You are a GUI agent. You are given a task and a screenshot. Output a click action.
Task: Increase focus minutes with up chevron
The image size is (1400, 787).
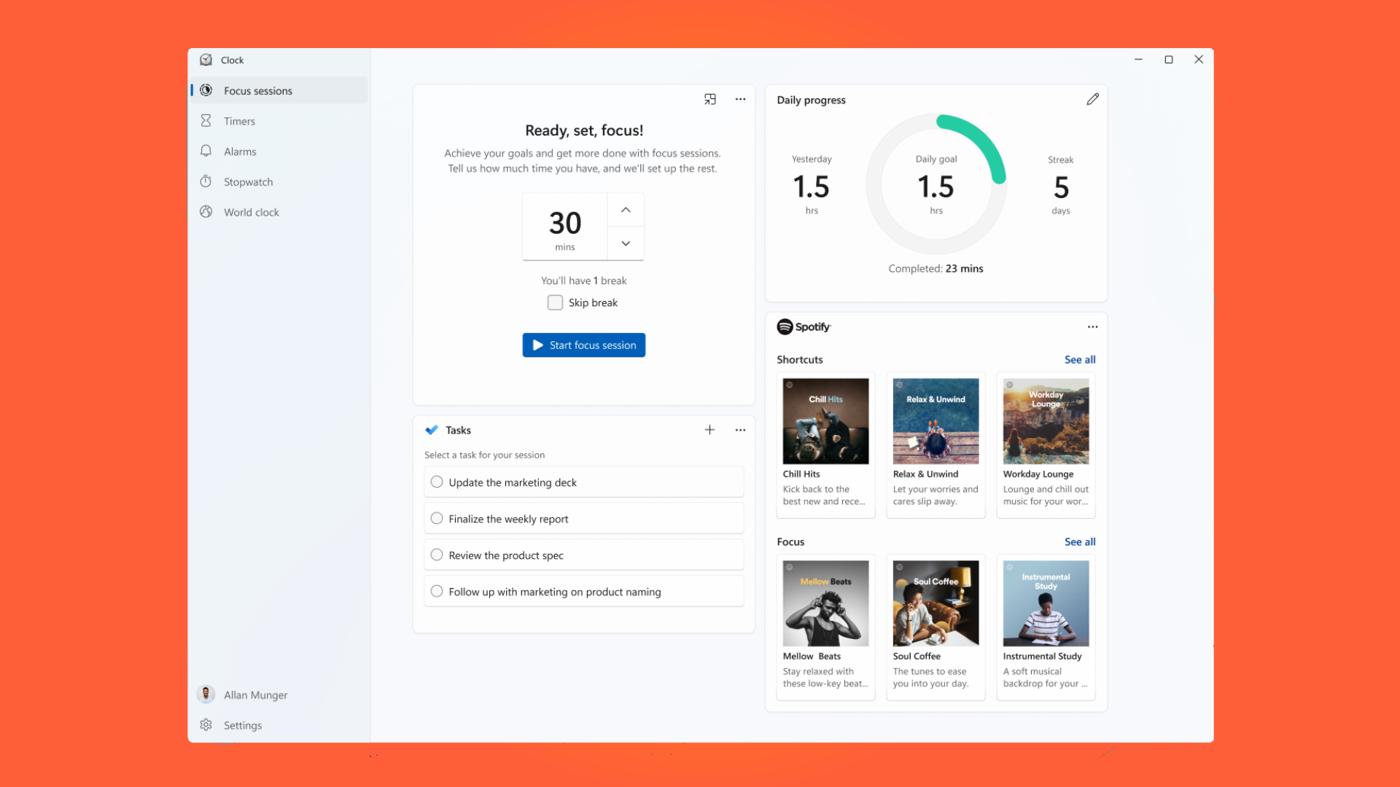[x=626, y=210]
